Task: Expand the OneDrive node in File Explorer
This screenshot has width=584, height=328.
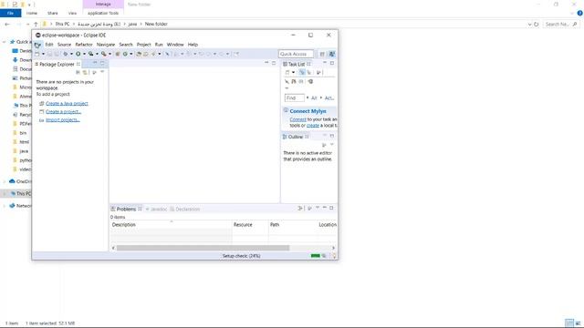Action: click(5, 181)
